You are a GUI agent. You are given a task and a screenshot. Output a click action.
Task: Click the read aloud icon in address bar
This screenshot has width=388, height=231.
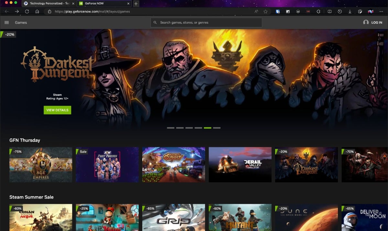(x=256, y=11)
